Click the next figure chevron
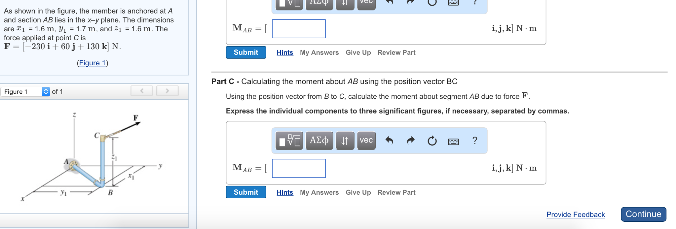 (x=167, y=90)
